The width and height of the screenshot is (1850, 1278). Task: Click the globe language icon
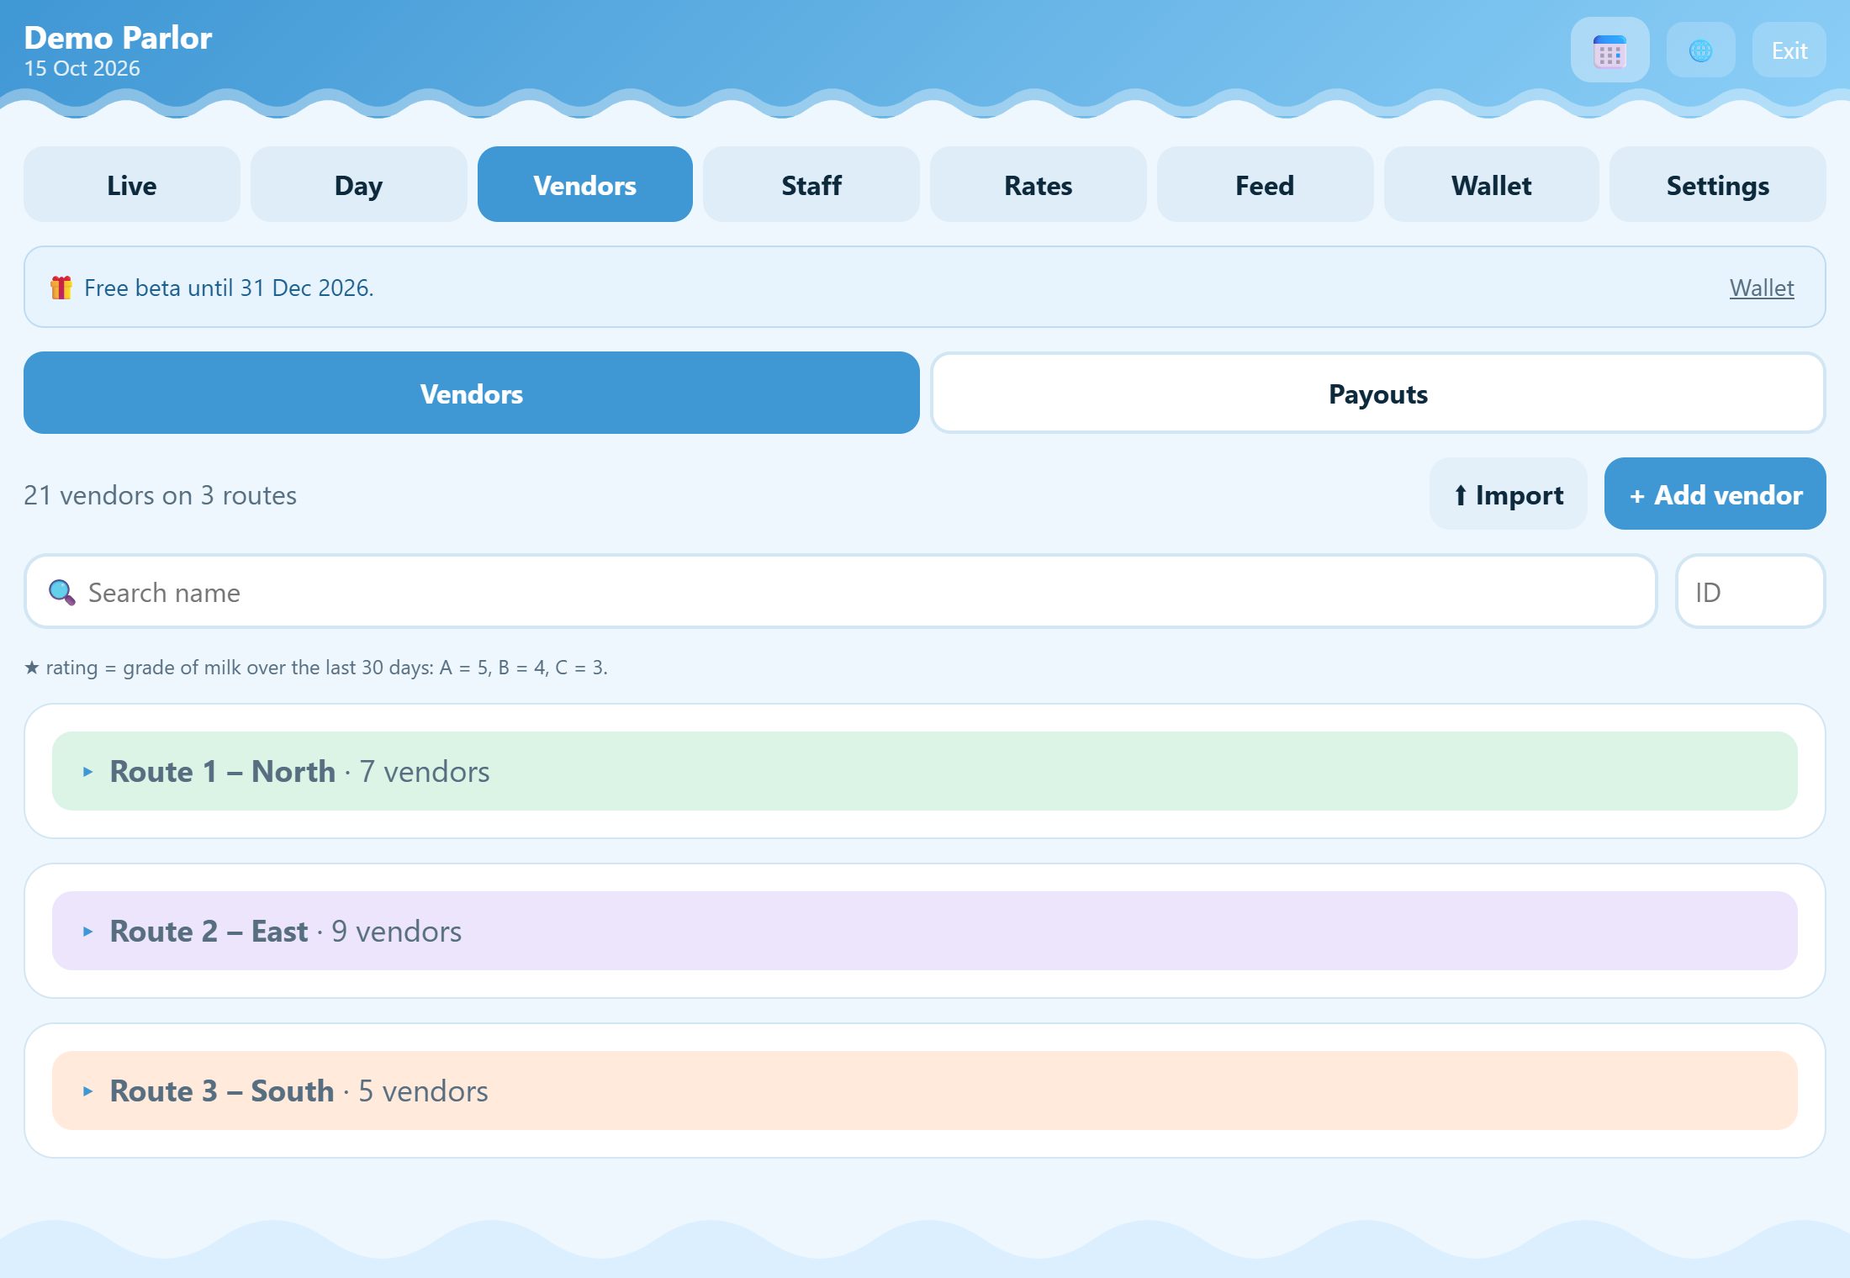pos(1700,50)
